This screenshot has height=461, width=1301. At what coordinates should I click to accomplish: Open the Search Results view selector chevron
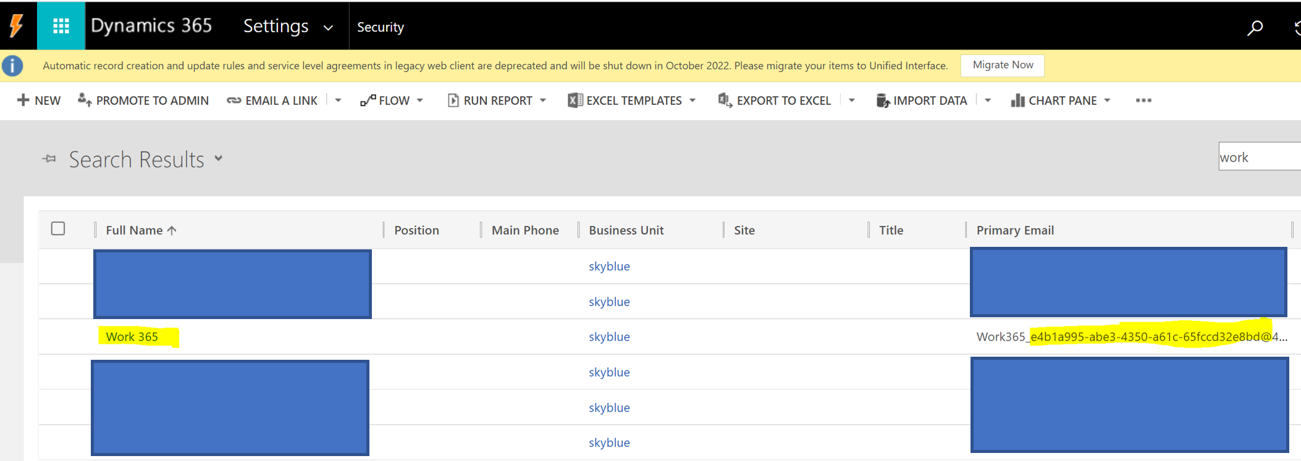coord(219,158)
